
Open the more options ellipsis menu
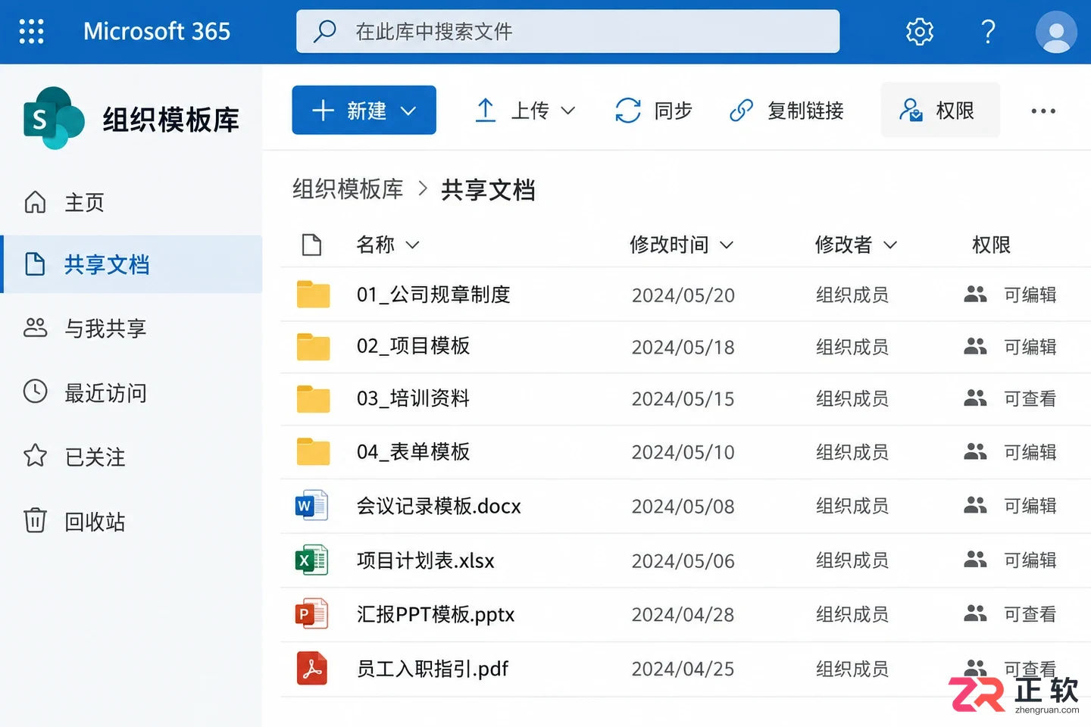tap(1043, 111)
